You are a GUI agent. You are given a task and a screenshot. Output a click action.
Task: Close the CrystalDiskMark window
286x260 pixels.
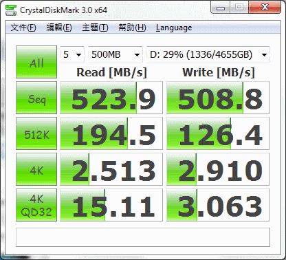(x=265, y=8)
